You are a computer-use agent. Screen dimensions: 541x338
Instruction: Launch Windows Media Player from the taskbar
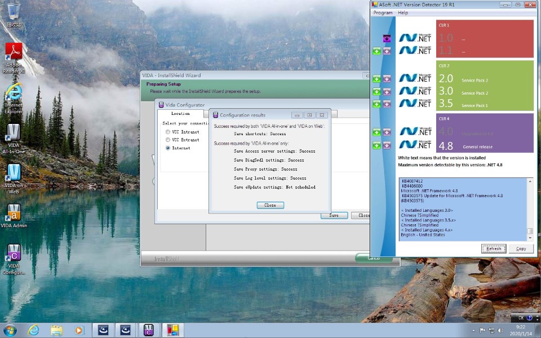pos(79,331)
